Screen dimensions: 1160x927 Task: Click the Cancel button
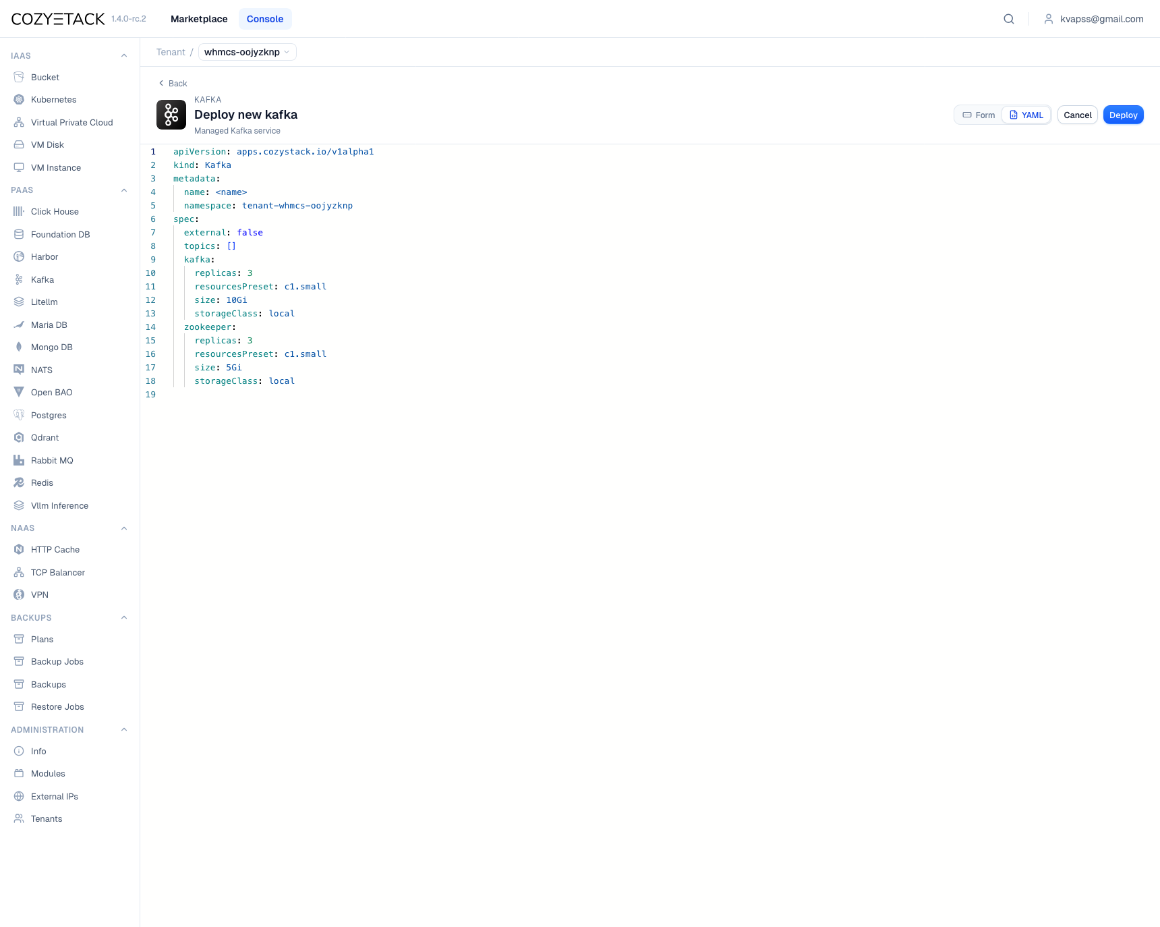1078,115
